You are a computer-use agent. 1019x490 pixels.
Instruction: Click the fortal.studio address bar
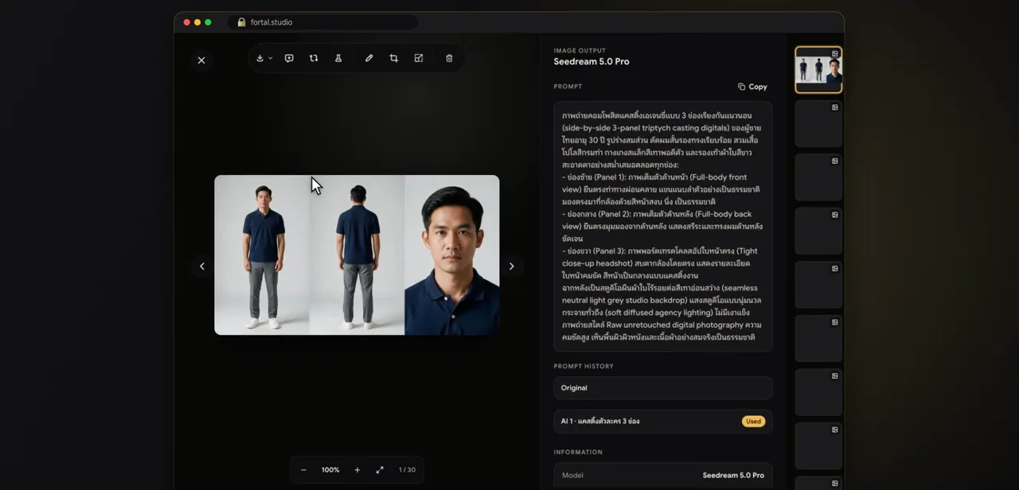[322, 22]
